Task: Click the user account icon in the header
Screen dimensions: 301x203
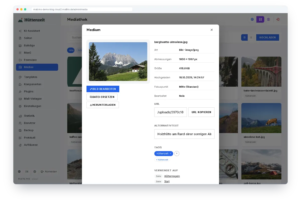Action: click(268, 19)
